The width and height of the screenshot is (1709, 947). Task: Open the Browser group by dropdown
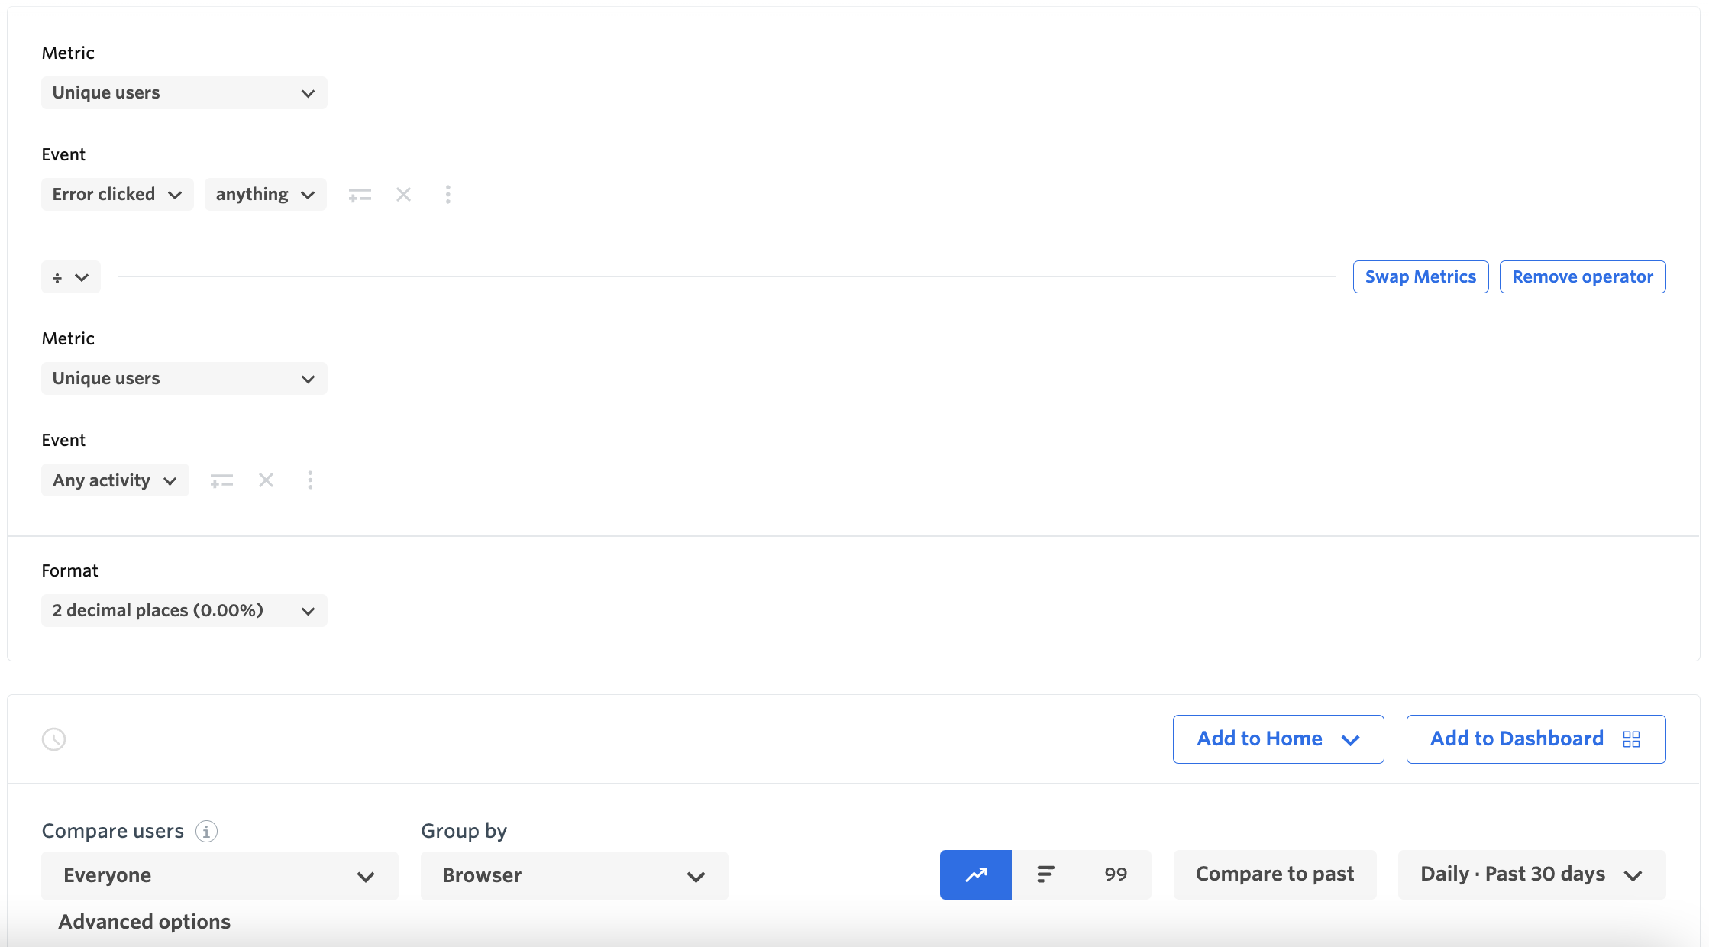point(574,875)
